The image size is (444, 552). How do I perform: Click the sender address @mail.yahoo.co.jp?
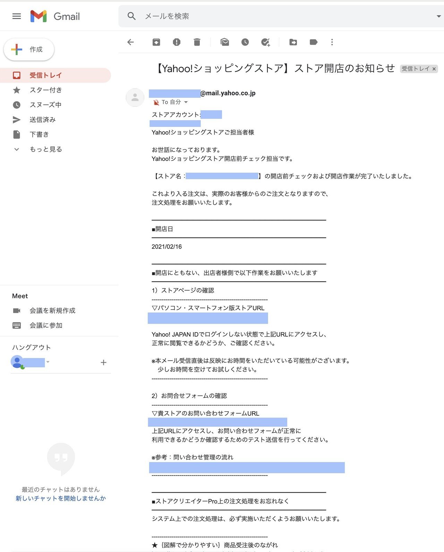pyautogui.click(x=228, y=93)
